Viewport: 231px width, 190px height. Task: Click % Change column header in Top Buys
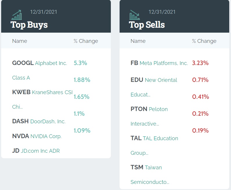pyautogui.click(x=86, y=41)
